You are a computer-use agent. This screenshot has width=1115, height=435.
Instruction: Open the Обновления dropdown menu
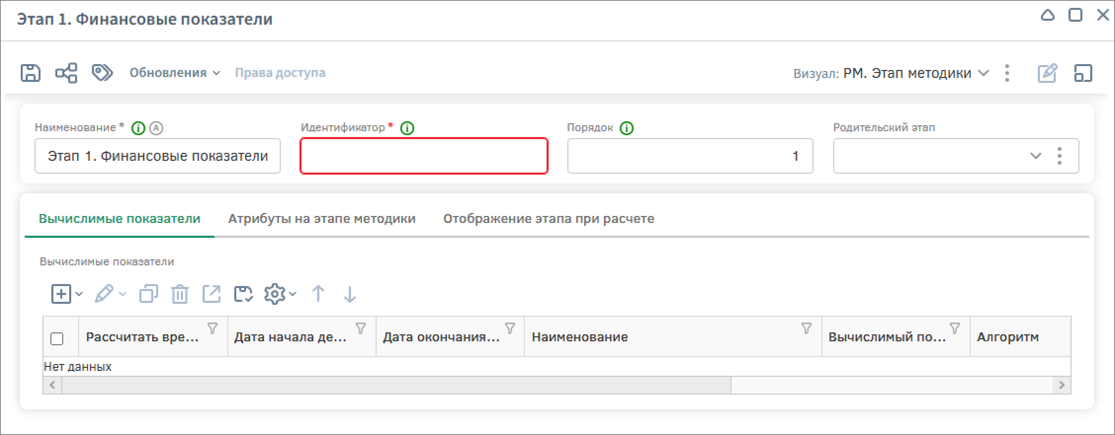174,73
